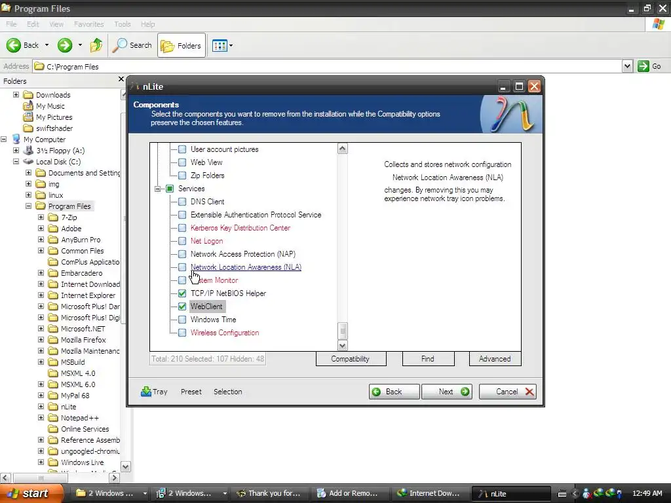The width and height of the screenshot is (671, 503).
Task: Toggle the Net Logon checkbox
Action: tap(182, 241)
